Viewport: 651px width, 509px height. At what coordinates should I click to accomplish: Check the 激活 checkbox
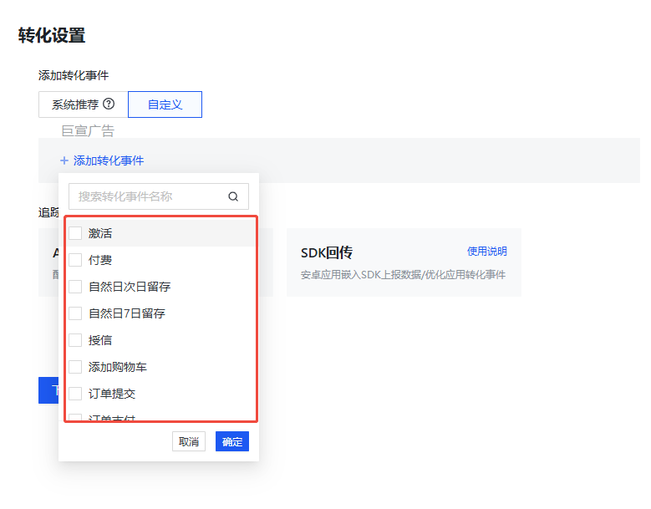pyautogui.click(x=75, y=233)
